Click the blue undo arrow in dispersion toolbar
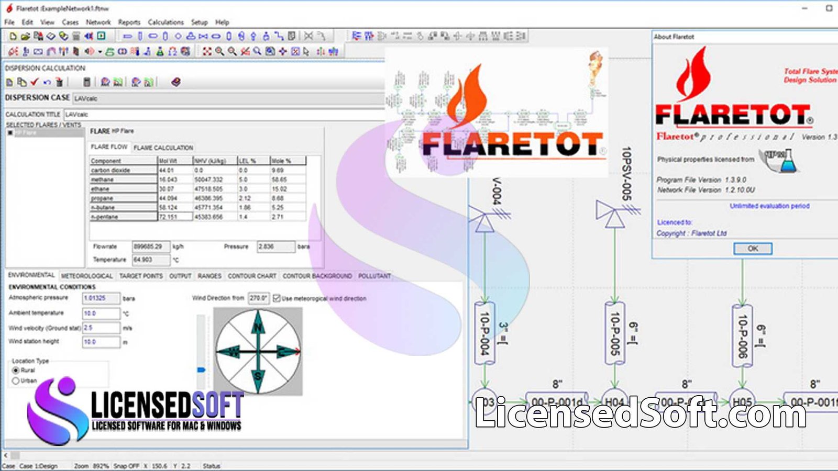 point(47,82)
